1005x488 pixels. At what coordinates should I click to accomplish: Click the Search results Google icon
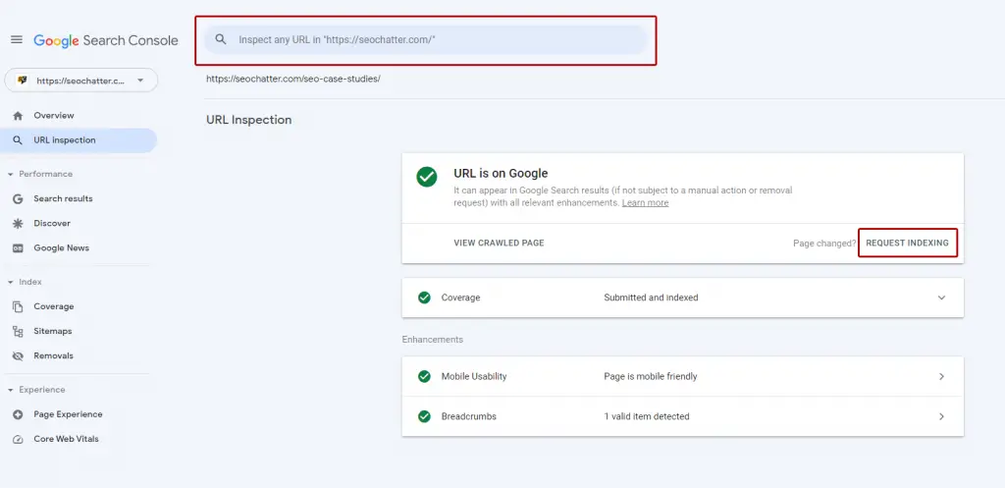[18, 198]
